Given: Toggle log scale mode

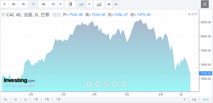Looking at the screenshot, I should (x=194, y=99).
